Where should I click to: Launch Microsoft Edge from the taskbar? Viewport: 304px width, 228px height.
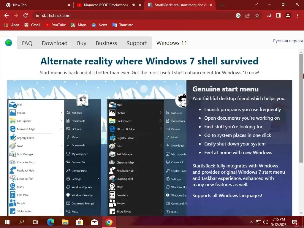(x=50, y=222)
